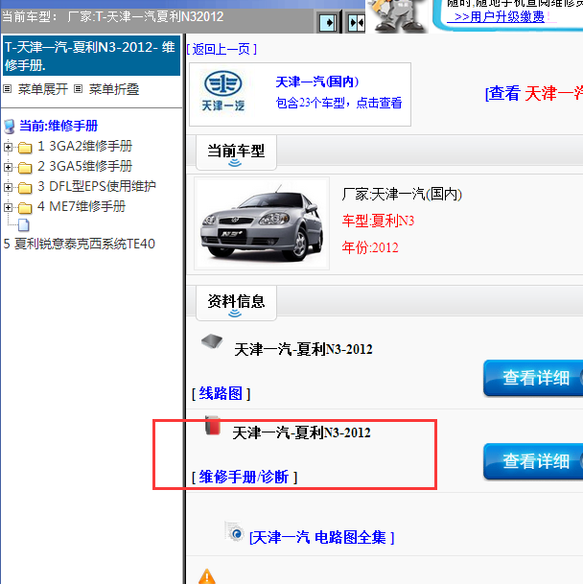The height and width of the screenshot is (584, 583).
Task: Click 包含23个车型，点击查看 link
Action: pyautogui.click(x=339, y=103)
